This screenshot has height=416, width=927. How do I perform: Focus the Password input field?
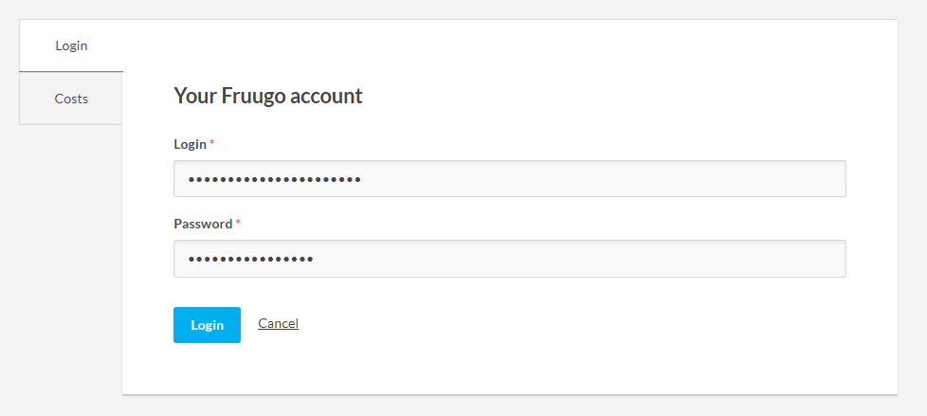509,258
